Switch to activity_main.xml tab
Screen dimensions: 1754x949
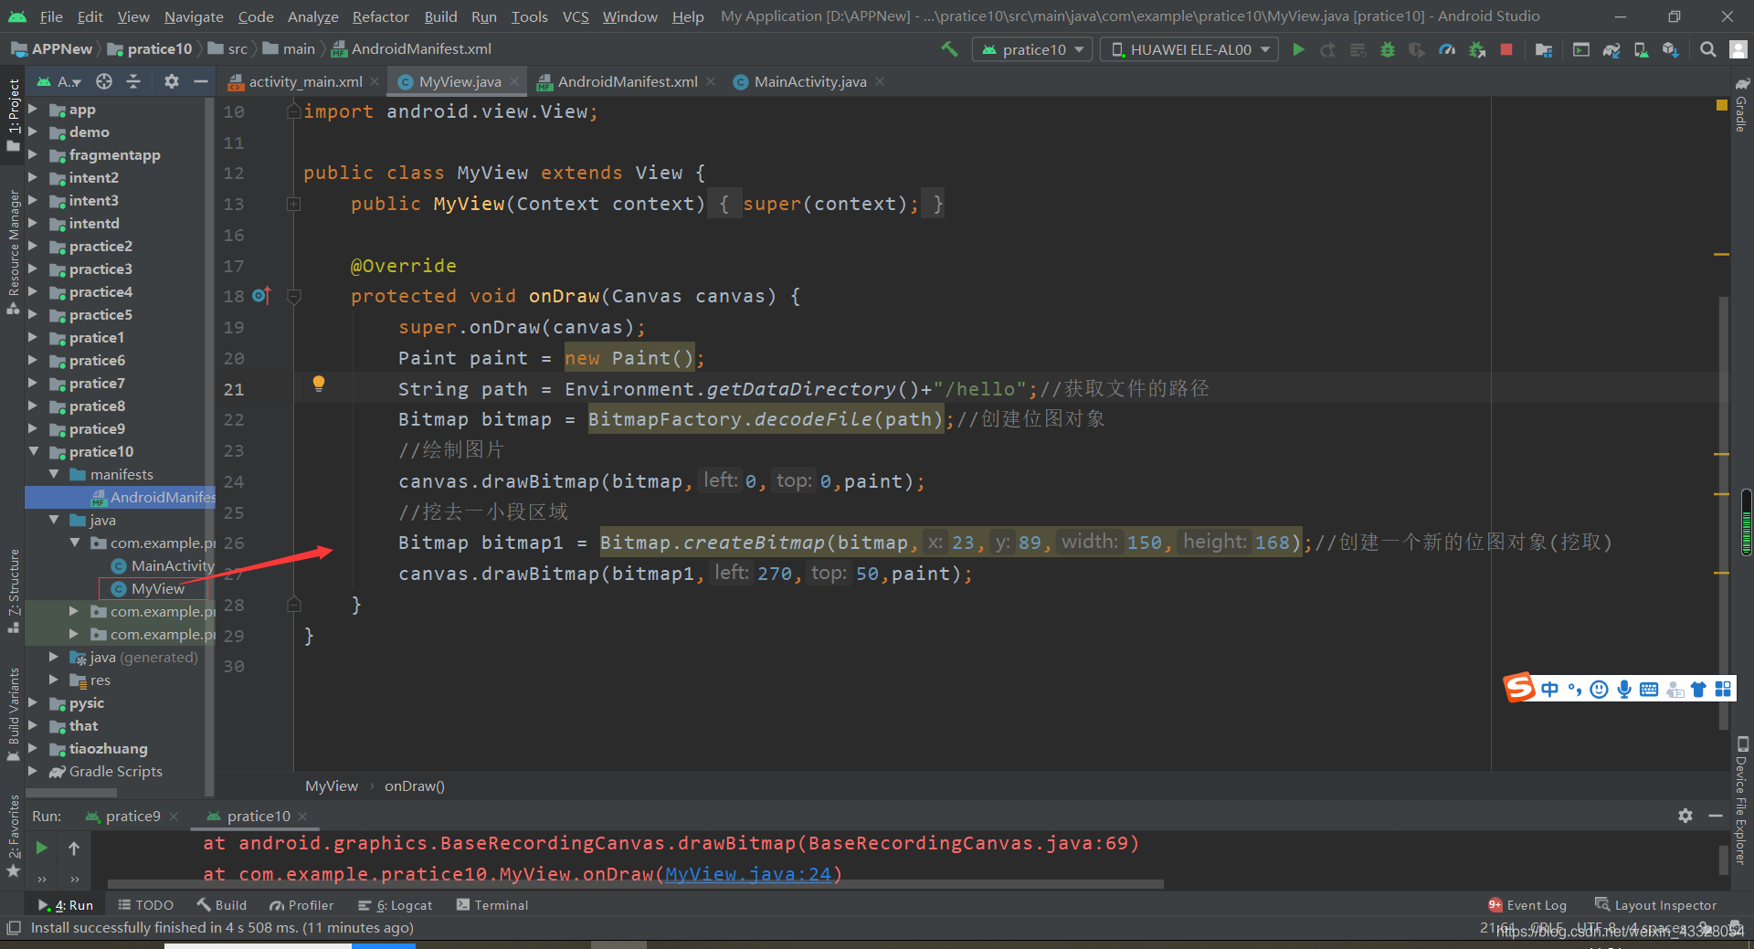(x=306, y=81)
